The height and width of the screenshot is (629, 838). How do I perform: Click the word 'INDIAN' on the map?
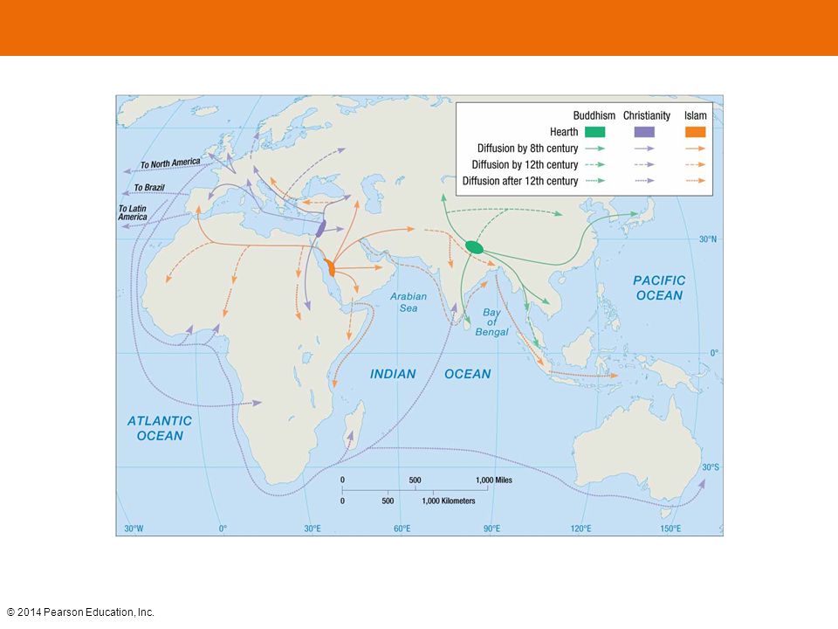pos(393,374)
